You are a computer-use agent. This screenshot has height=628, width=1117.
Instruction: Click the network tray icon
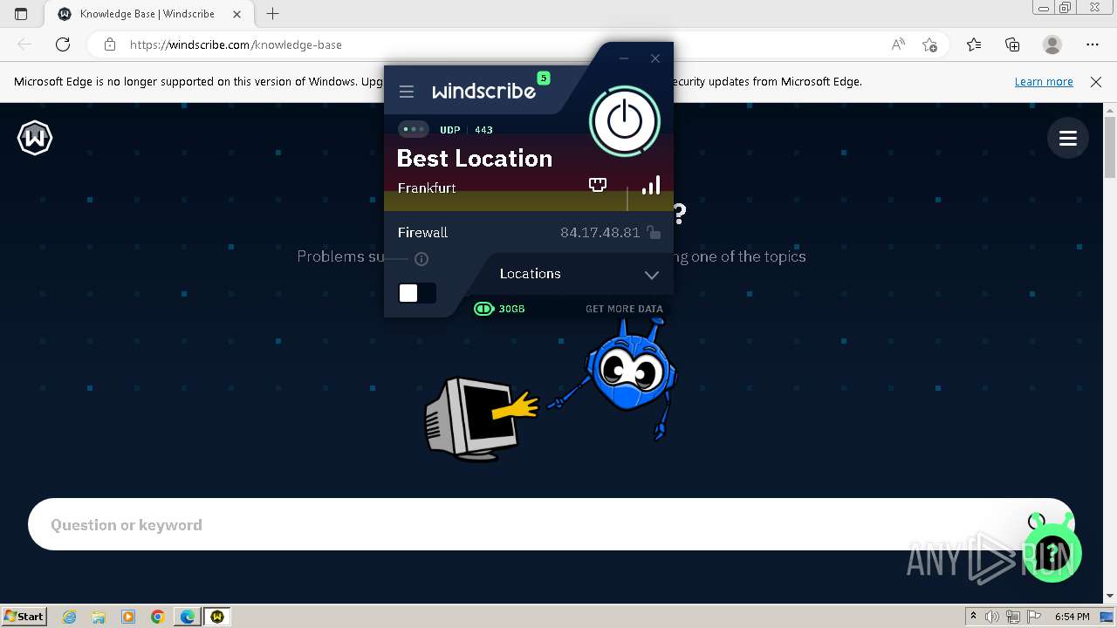coord(1012,617)
